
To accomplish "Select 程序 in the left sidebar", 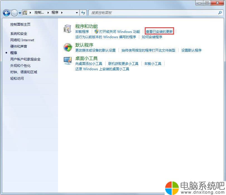I will pos(14,53).
